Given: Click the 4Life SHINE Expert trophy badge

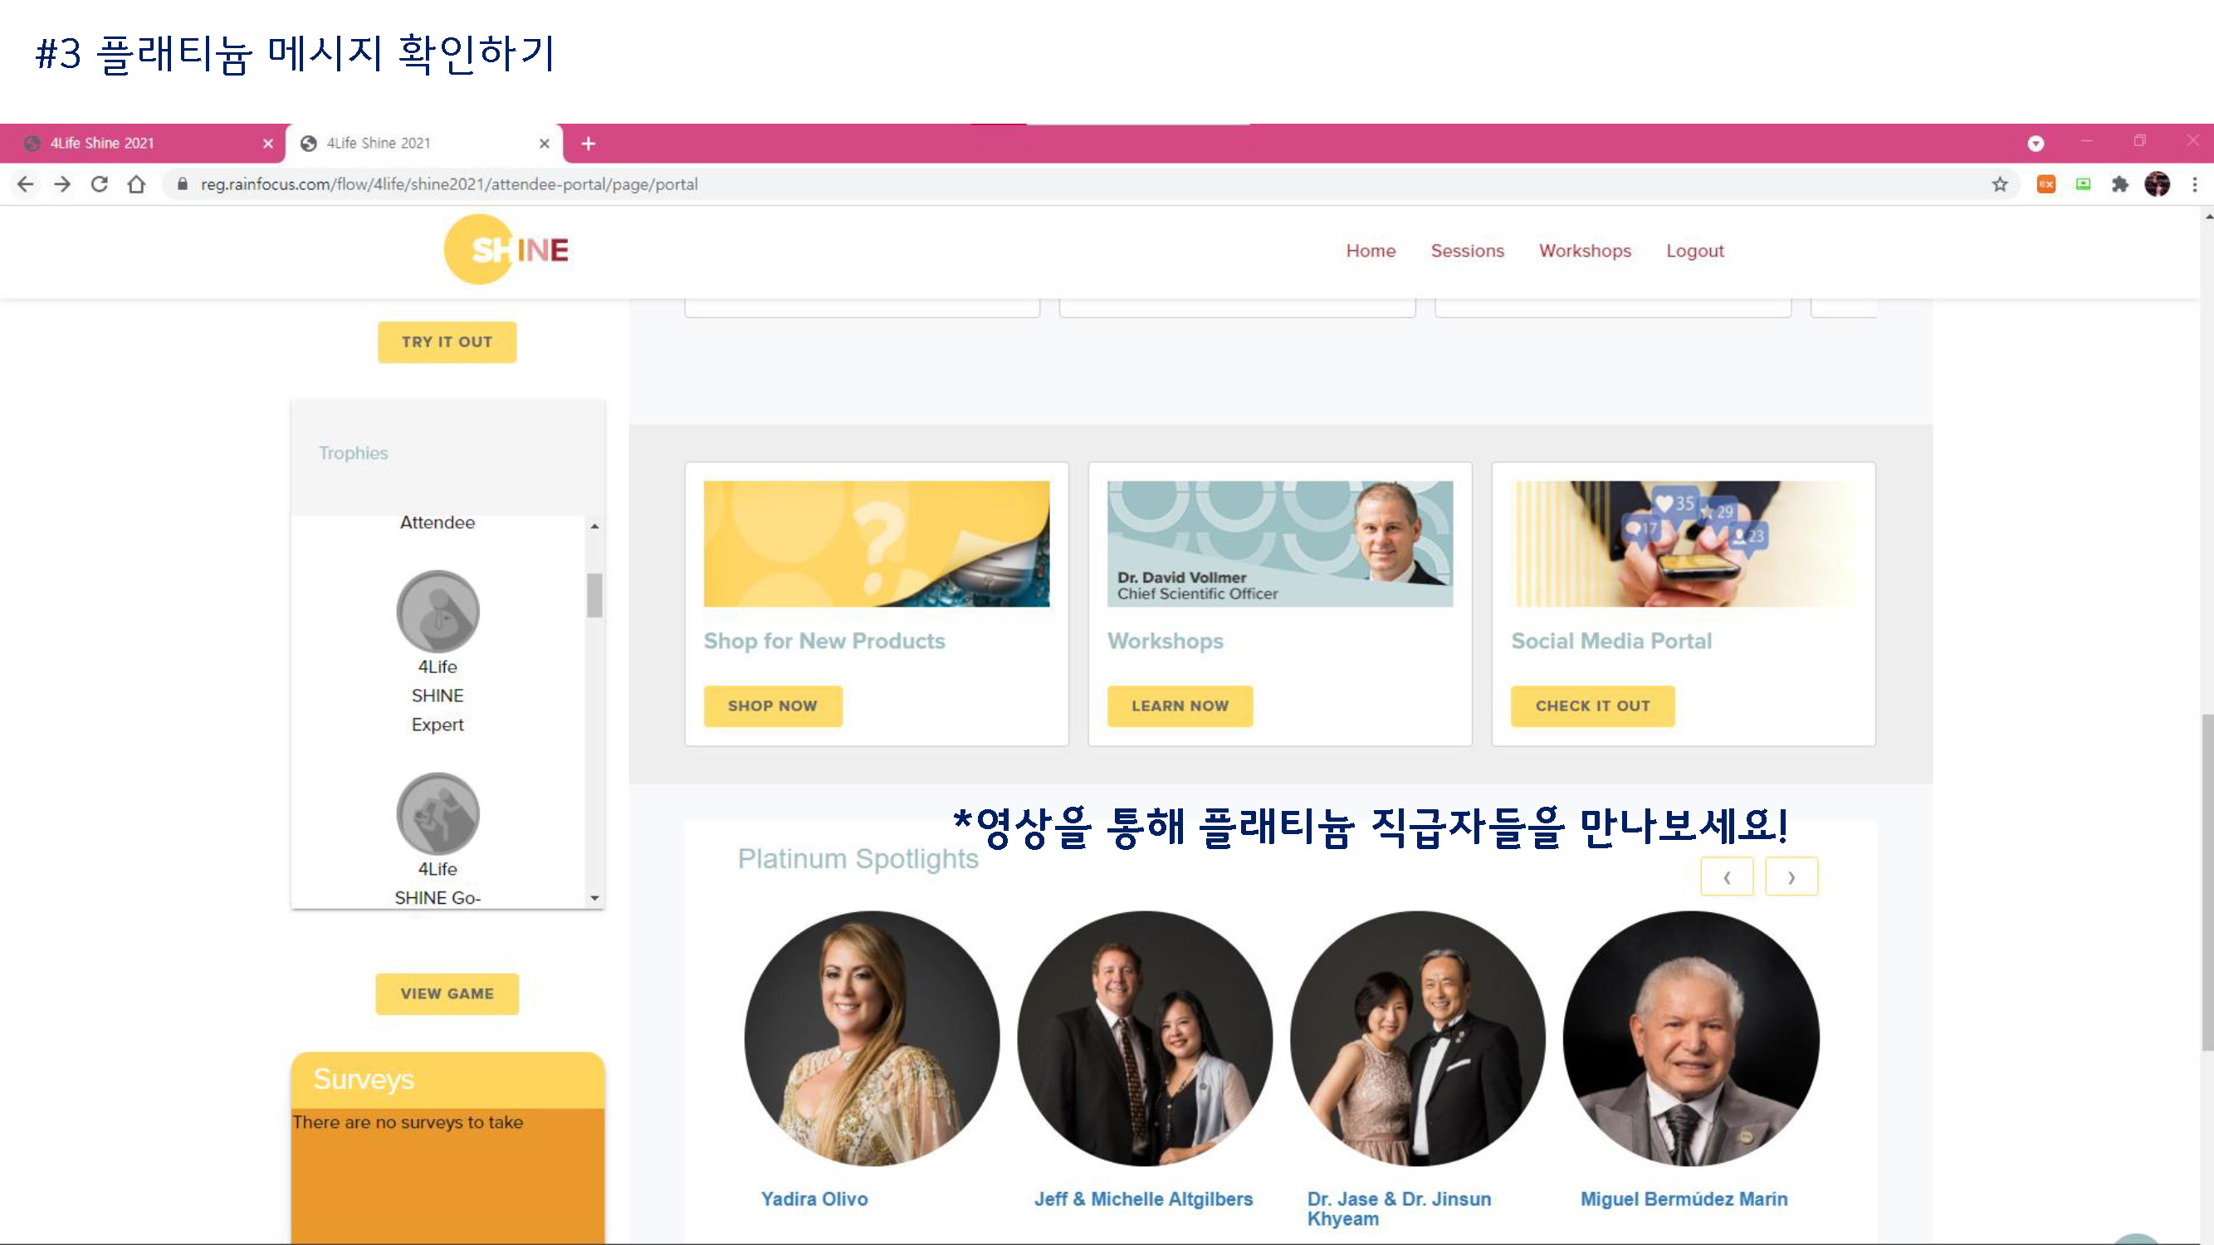Looking at the screenshot, I should coord(437,612).
